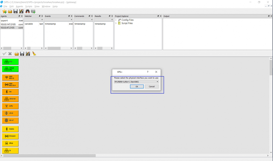Image resolution: width=273 pixels, height=161 pixels.
Task: Click the broom clear icon
Action: (x=34, y=54)
